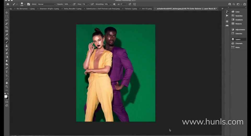Open the Swatches panel

(238, 16)
